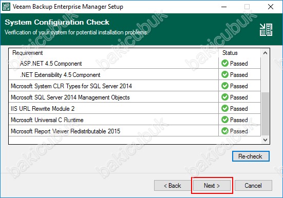Click Passed checkmark for Universal C Runtime
Viewport: 283px width, 198px height.
tap(225, 120)
